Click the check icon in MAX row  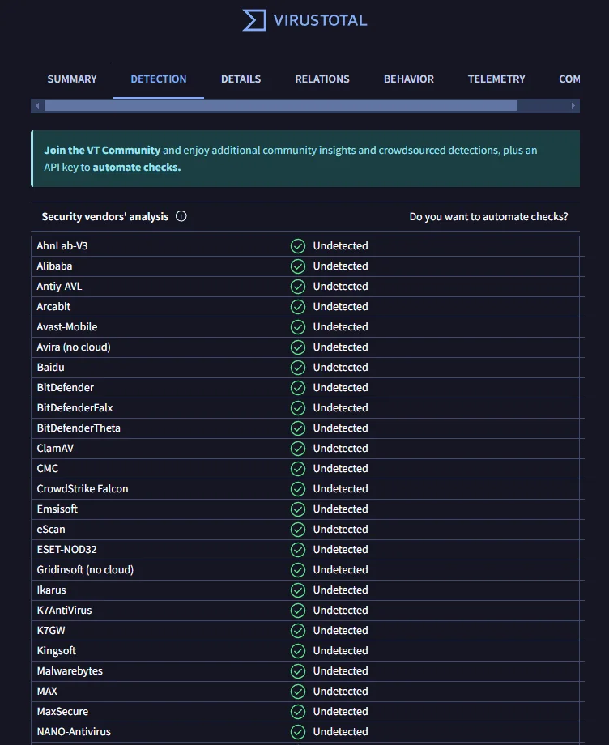tap(298, 692)
